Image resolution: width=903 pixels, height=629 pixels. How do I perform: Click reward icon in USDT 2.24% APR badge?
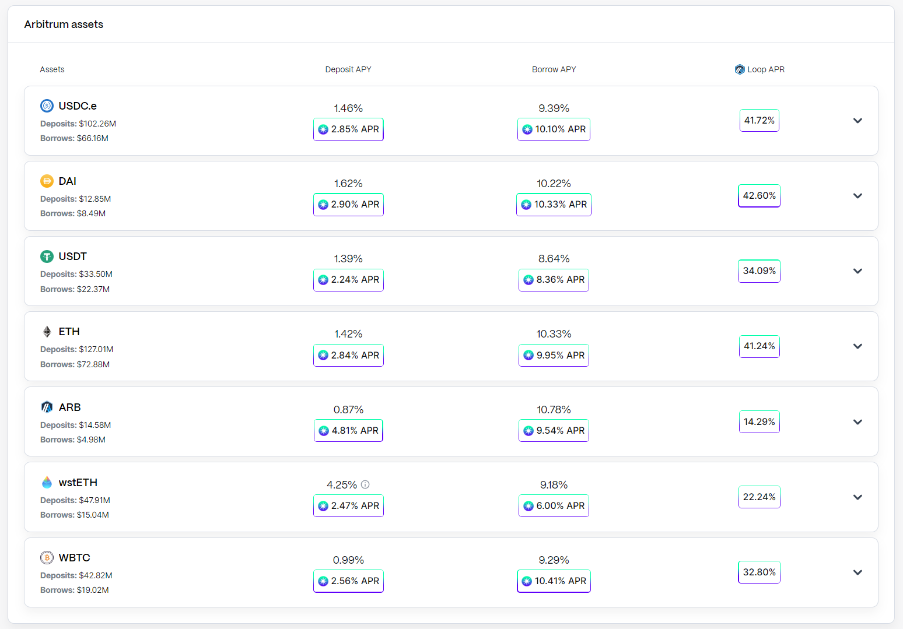[x=323, y=280]
